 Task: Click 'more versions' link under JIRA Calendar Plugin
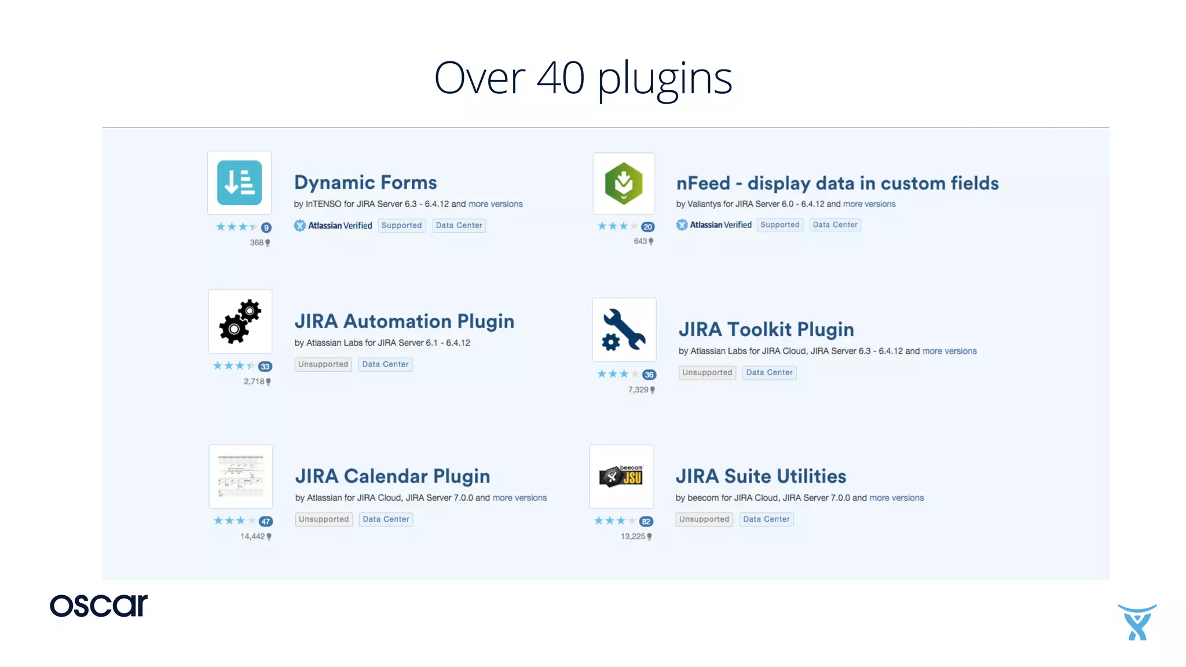pyautogui.click(x=519, y=498)
